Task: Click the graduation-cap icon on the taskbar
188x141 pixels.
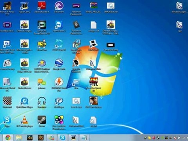Action: tap(74, 138)
